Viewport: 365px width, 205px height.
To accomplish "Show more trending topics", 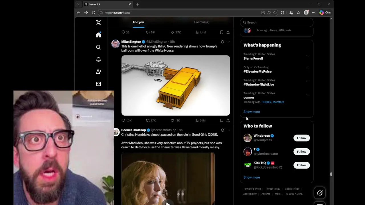I will pyautogui.click(x=252, y=112).
